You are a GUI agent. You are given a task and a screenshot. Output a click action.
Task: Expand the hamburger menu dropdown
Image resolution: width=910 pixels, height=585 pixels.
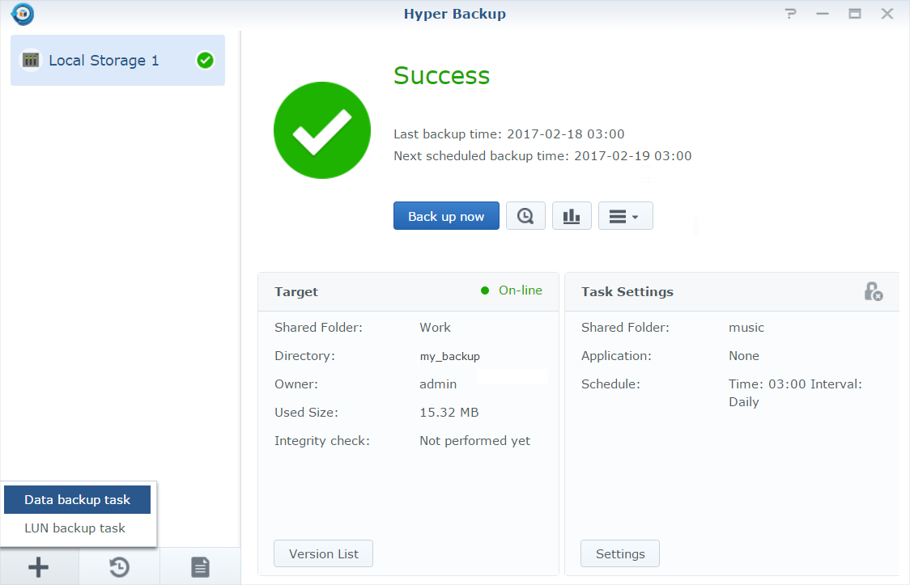[x=625, y=216]
